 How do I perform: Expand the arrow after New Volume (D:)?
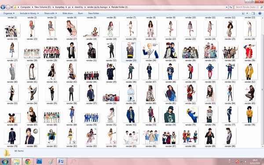pos(53,7)
